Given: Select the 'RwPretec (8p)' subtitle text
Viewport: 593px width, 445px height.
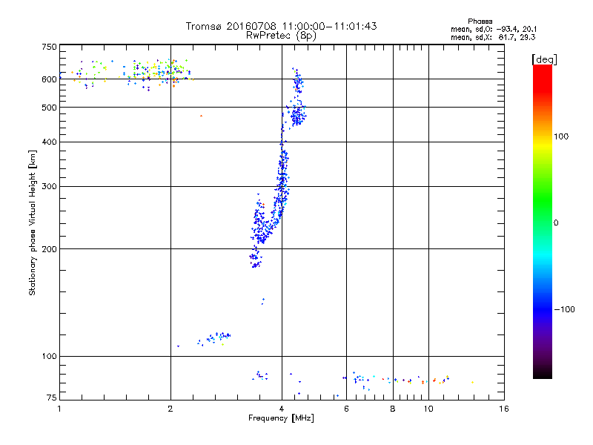Looking at the screenshot, I should (x=281, y=36).
